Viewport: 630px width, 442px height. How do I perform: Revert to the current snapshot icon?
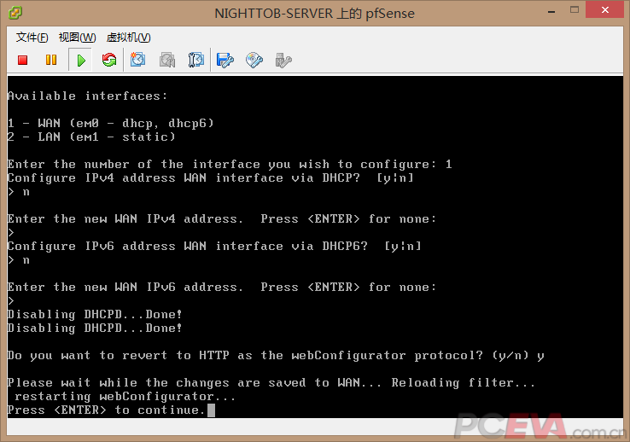tap(167, 60)
